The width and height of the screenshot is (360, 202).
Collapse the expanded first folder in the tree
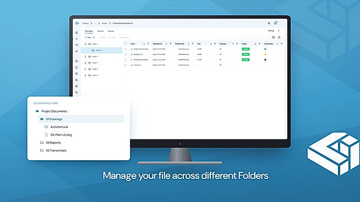(x=85, y=44)
